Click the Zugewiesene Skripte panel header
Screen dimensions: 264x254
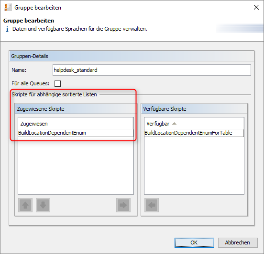tap(76, 109)
